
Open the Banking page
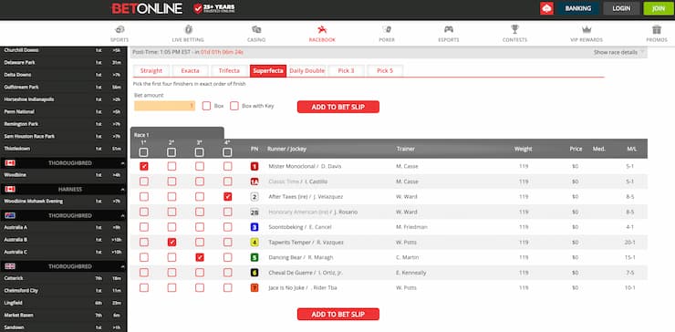pos(578,8)
